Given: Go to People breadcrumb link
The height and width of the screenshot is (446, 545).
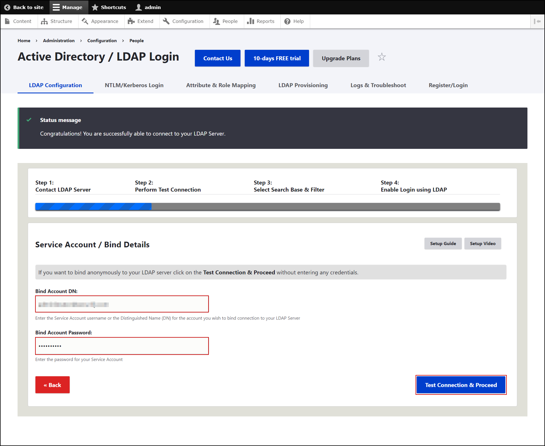Looking at the screenshot, I should [x=137, y=40].
